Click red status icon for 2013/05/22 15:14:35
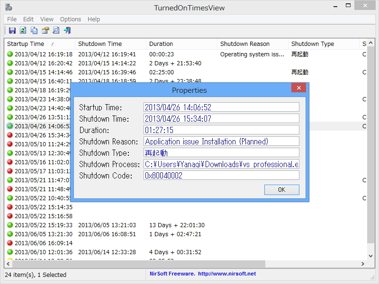This screenshot has width=379, height=284. (10, 207)
